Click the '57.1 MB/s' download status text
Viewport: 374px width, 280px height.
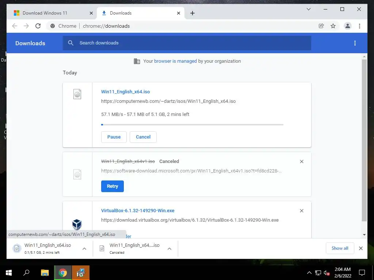[145, 114]
